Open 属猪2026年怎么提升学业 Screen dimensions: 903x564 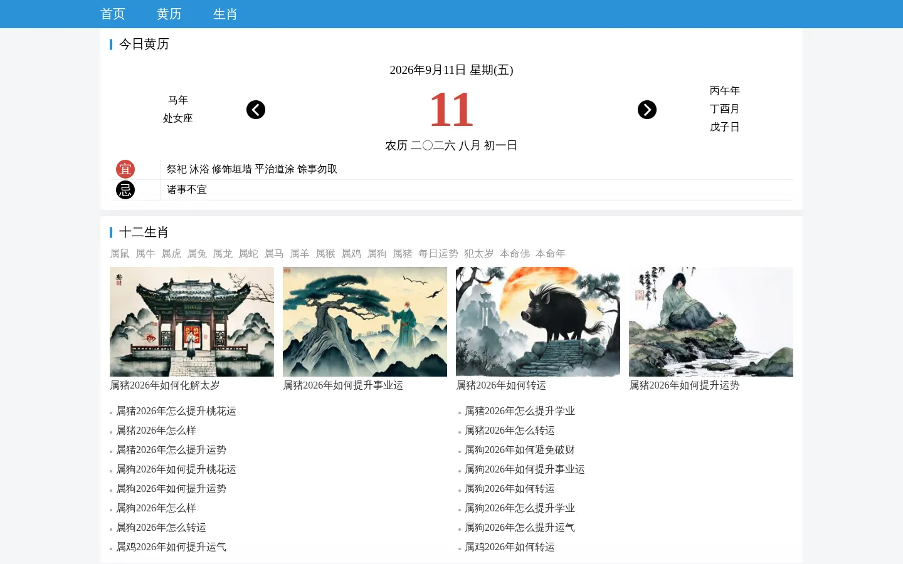(x=520, y=411)
